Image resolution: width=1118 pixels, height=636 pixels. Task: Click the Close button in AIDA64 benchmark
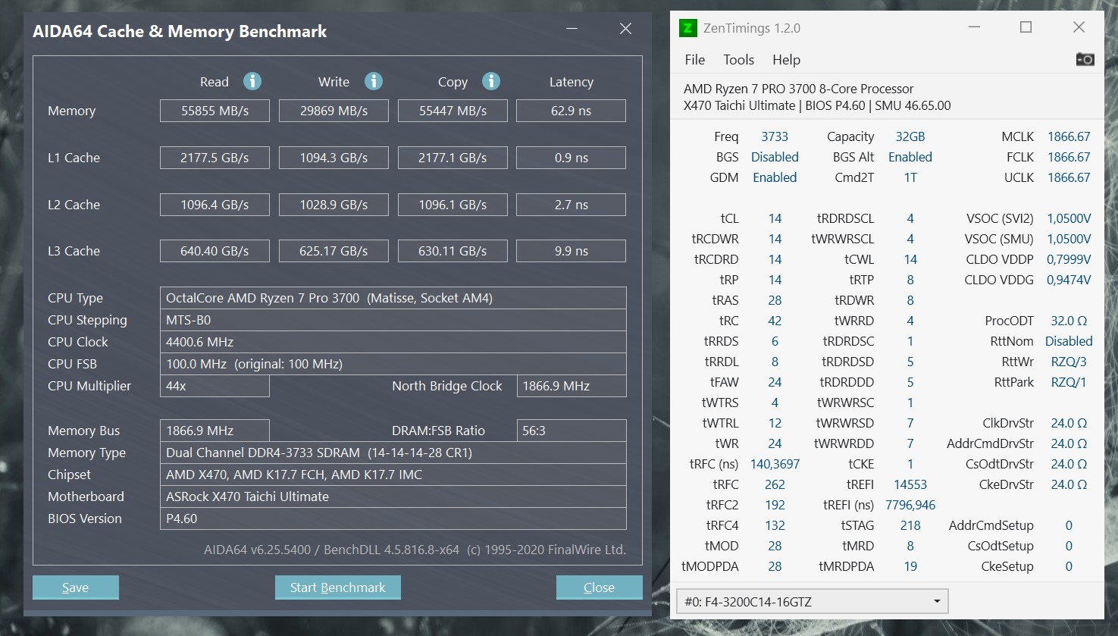(599, 587)
